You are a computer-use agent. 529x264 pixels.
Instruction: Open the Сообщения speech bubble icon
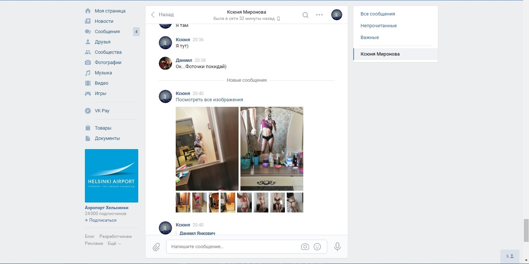pos(88,31)
